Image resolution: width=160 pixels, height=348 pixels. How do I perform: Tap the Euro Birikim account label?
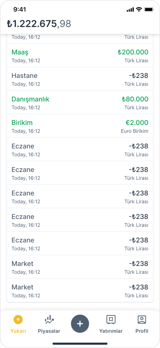[x=135, y=131]
